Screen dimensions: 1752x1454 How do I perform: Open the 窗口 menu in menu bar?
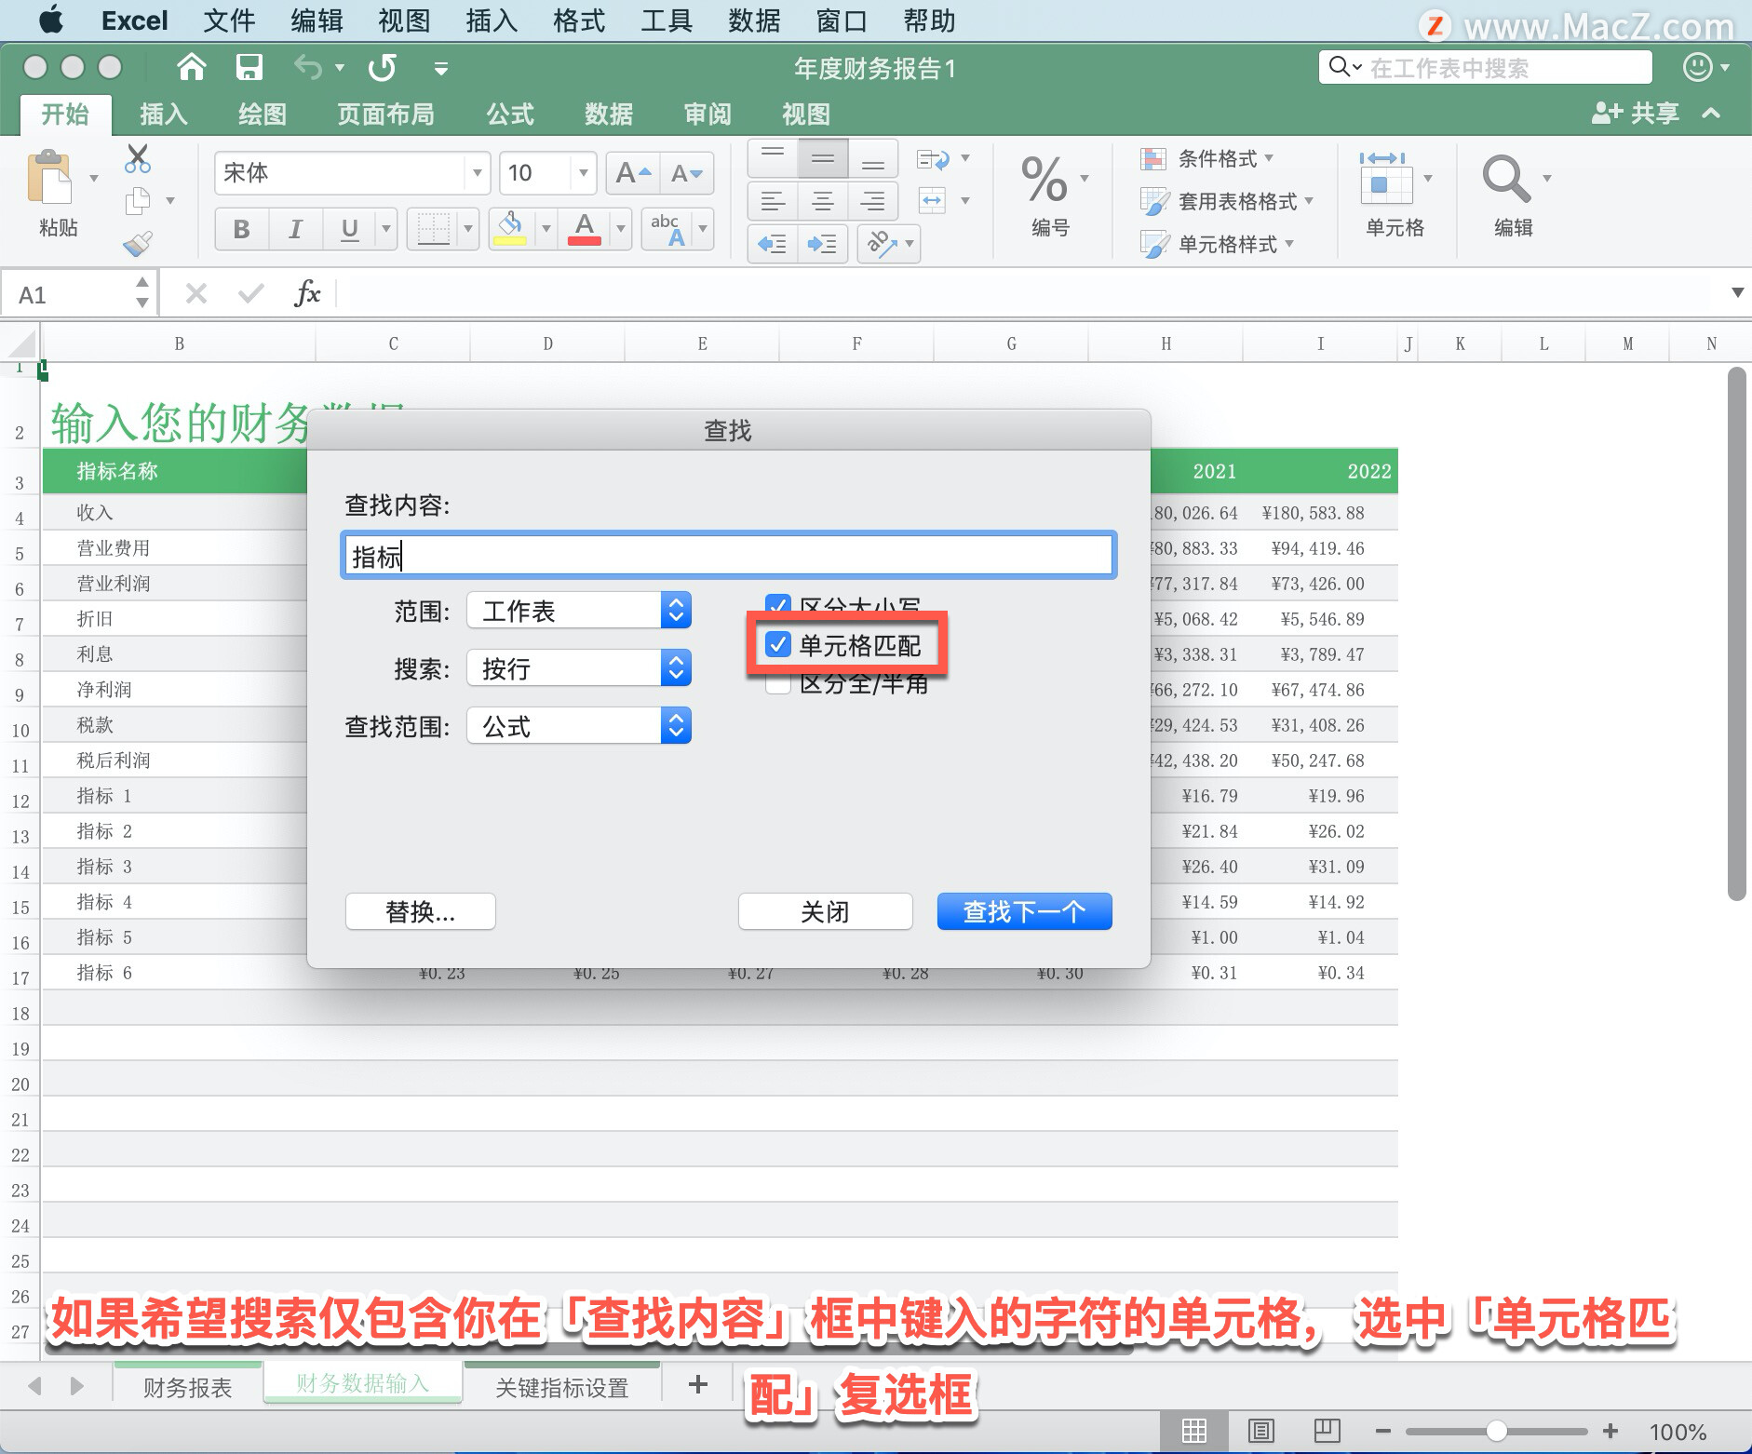[x=842, y=20]
